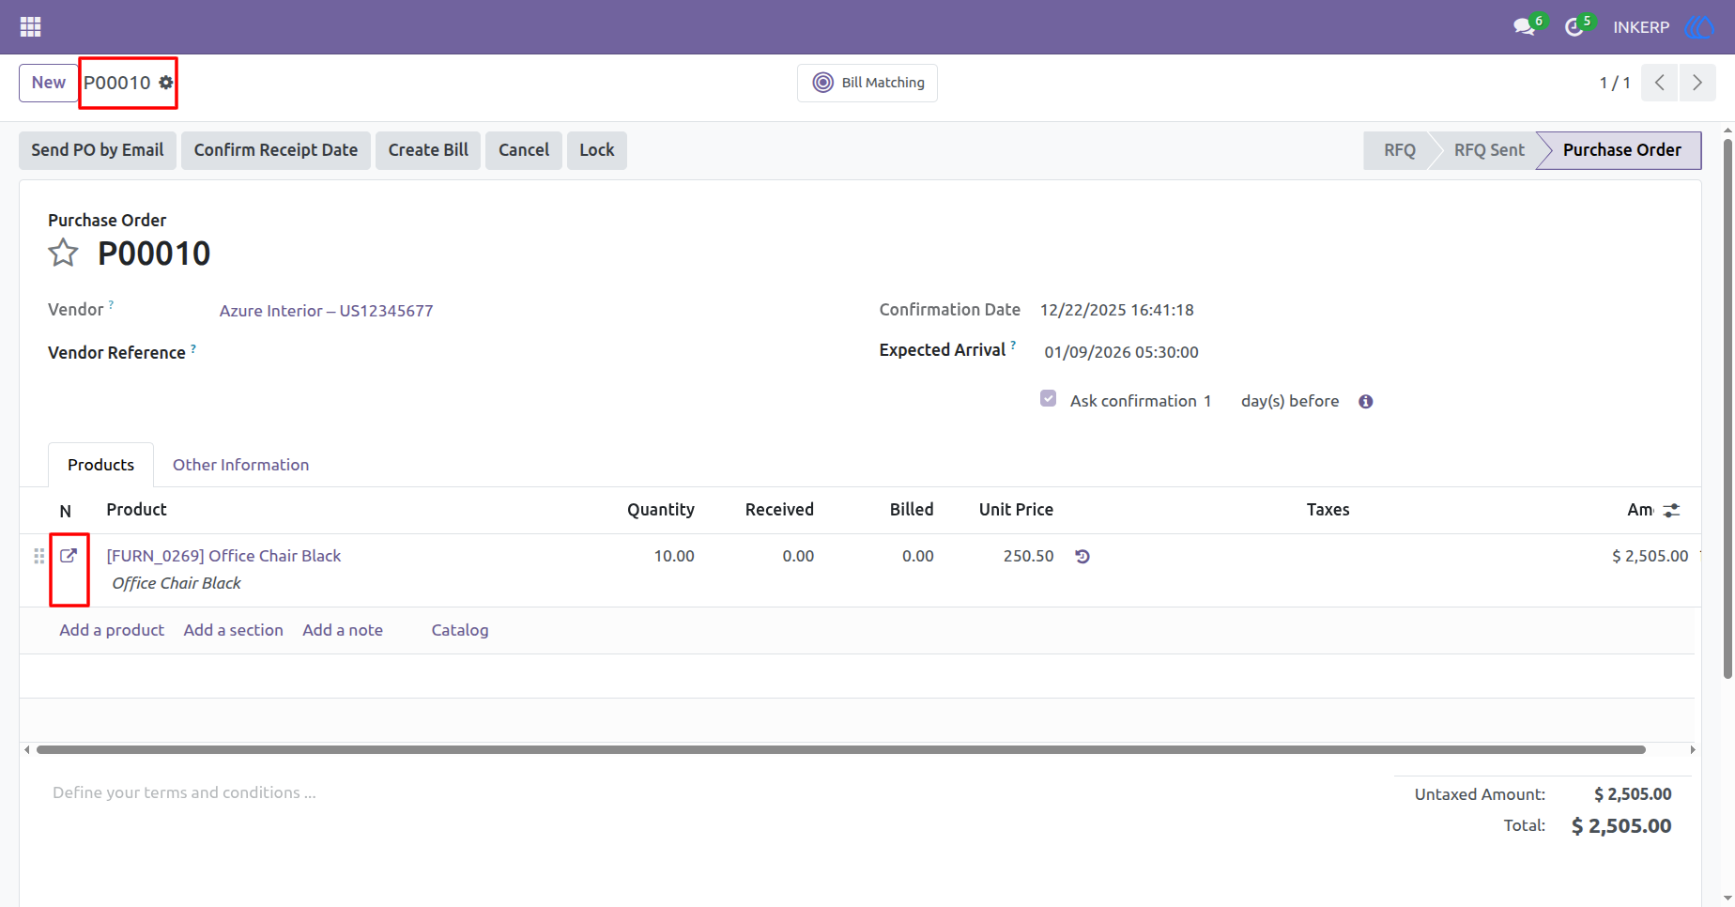Click the vertical page scrollbar
Viewport: 1735px width, 907px height.
1727,408
